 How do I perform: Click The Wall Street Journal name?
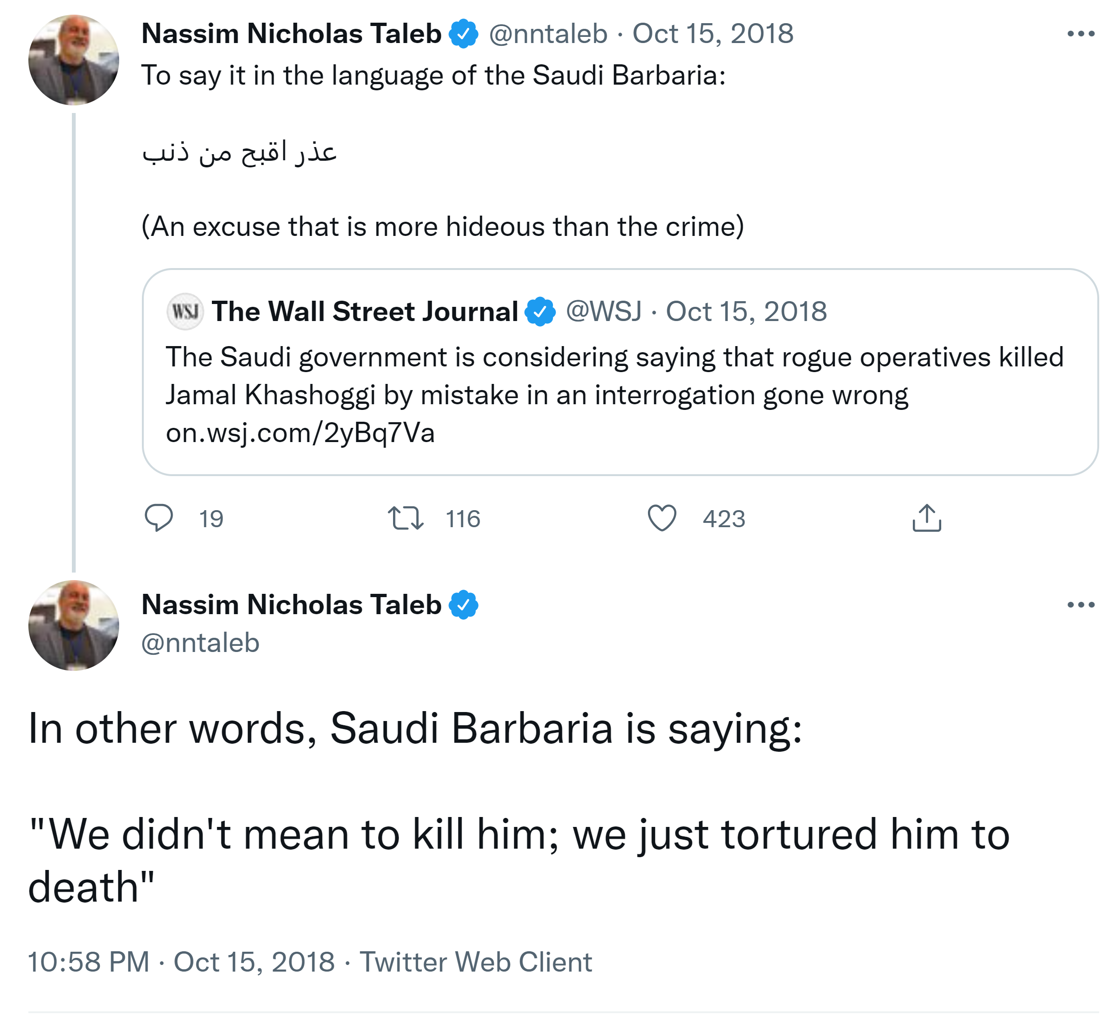coord(364,311)
